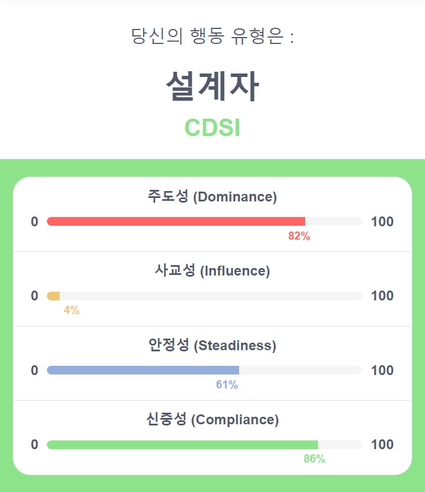Click the 당신의 행동 유형은 heading text

(x=212, y=36)
